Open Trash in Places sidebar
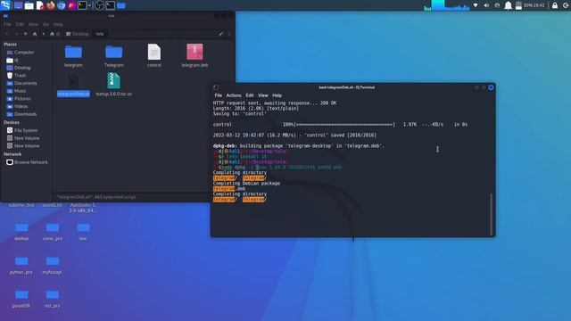Image resolution: width=571 pixels, height=321 pixels. [20, 75]
